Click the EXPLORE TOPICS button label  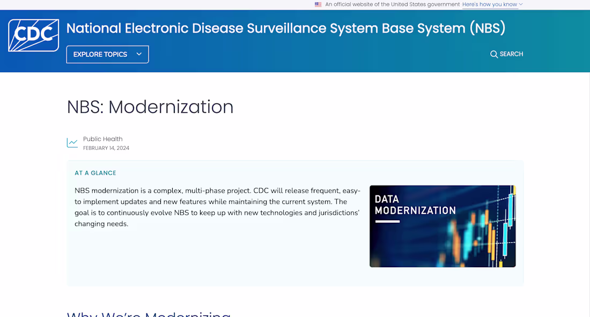[x=100, y=54]
